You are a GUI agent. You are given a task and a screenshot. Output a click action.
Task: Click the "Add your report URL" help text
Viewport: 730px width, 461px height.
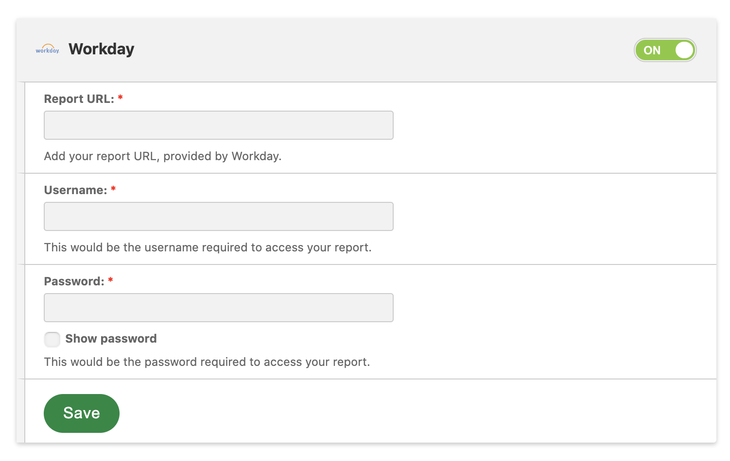pos(163,156)
